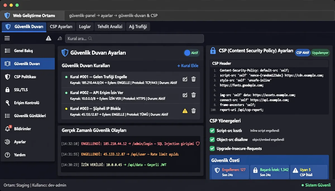Switch to CSP Ayarları tab
This screenshot has height=191, width=335.
pos(61,27)
